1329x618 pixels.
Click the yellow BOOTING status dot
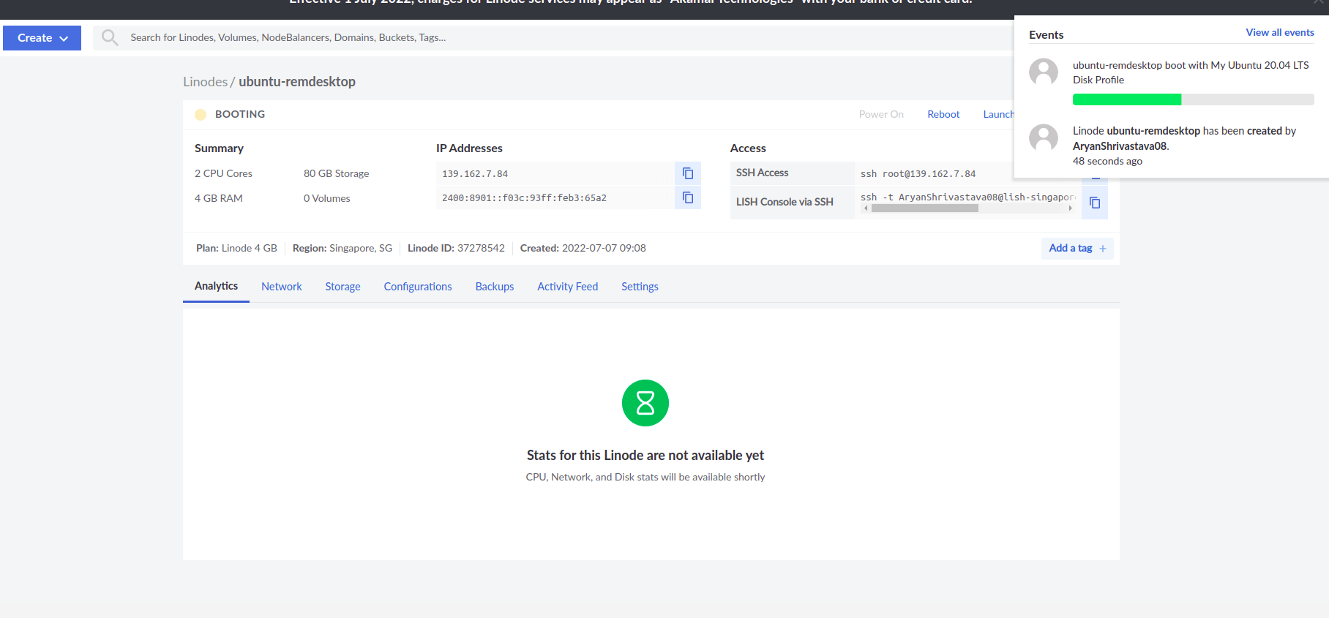201,115
